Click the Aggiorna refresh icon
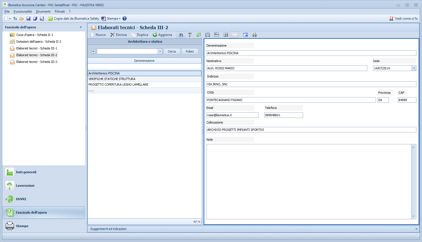The height and width of the screenshot is (242, 422). (x=155, y=35)
